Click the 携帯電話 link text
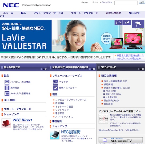The image size is (160, 144). (15, 88)
